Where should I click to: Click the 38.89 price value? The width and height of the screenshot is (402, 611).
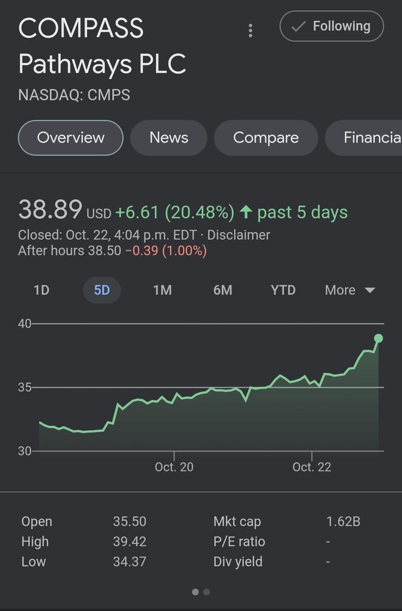click(x=50, y=209)
